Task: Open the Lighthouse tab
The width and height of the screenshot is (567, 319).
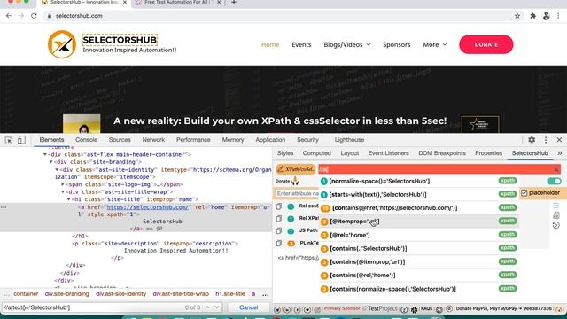Action: coord(349,140)
